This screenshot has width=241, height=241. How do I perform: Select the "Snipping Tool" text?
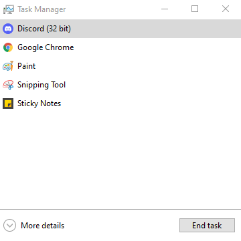[x=42, y=85]
